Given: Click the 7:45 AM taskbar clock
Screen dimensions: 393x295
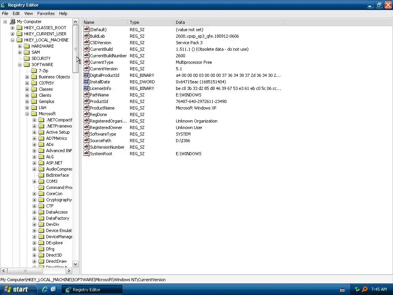Looking at the screenshot, I should (x=379, y=289).
